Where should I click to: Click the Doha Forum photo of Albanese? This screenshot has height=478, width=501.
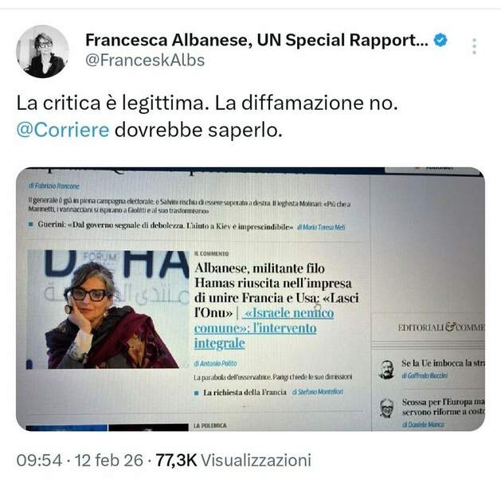[x=108, y=309]
